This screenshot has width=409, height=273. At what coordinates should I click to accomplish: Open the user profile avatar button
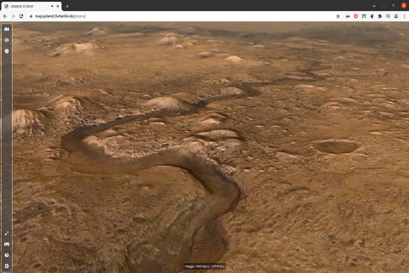point(396,15)
